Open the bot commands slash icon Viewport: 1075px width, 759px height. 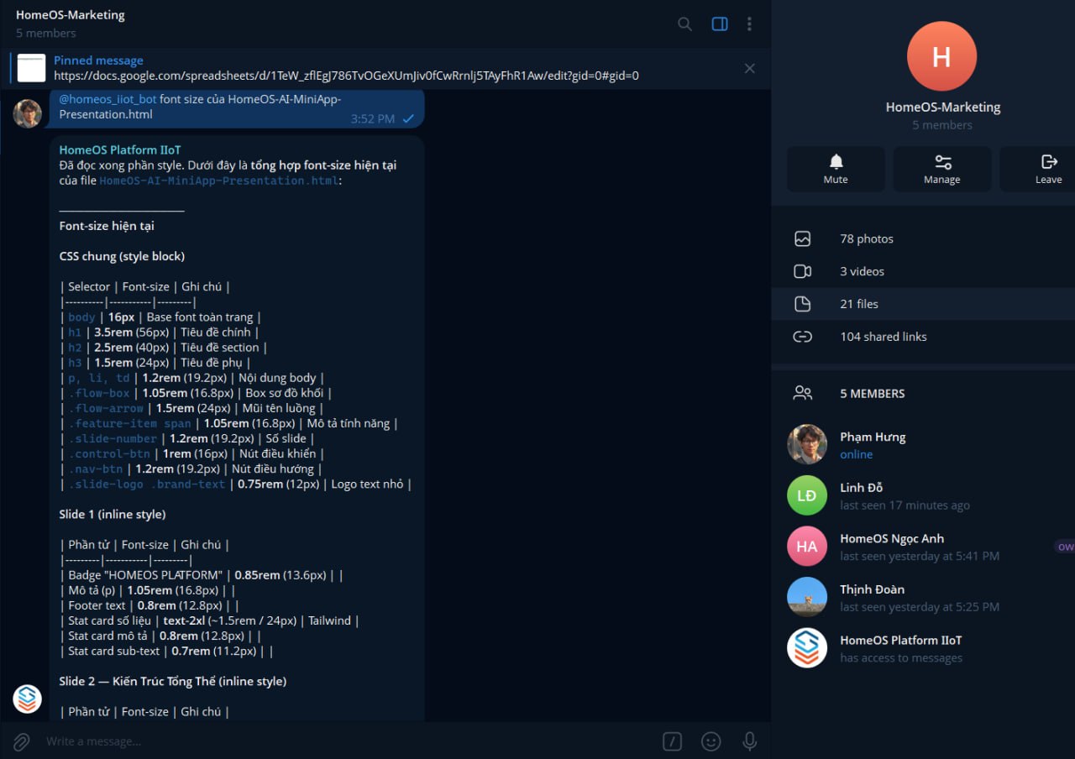click(x=672, y=741)
